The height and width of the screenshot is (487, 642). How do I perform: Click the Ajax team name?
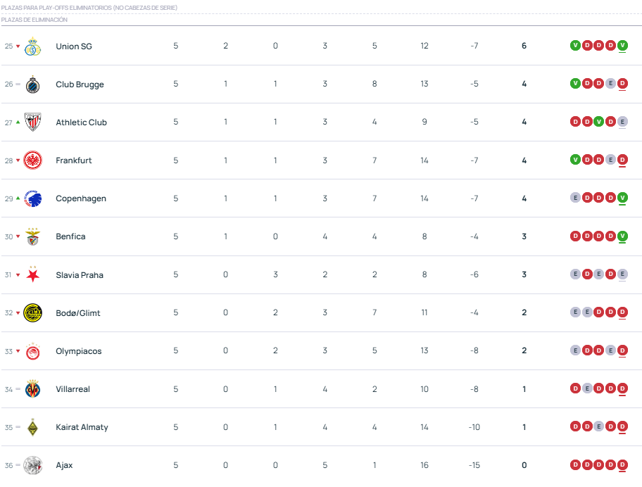pos(64,465)
